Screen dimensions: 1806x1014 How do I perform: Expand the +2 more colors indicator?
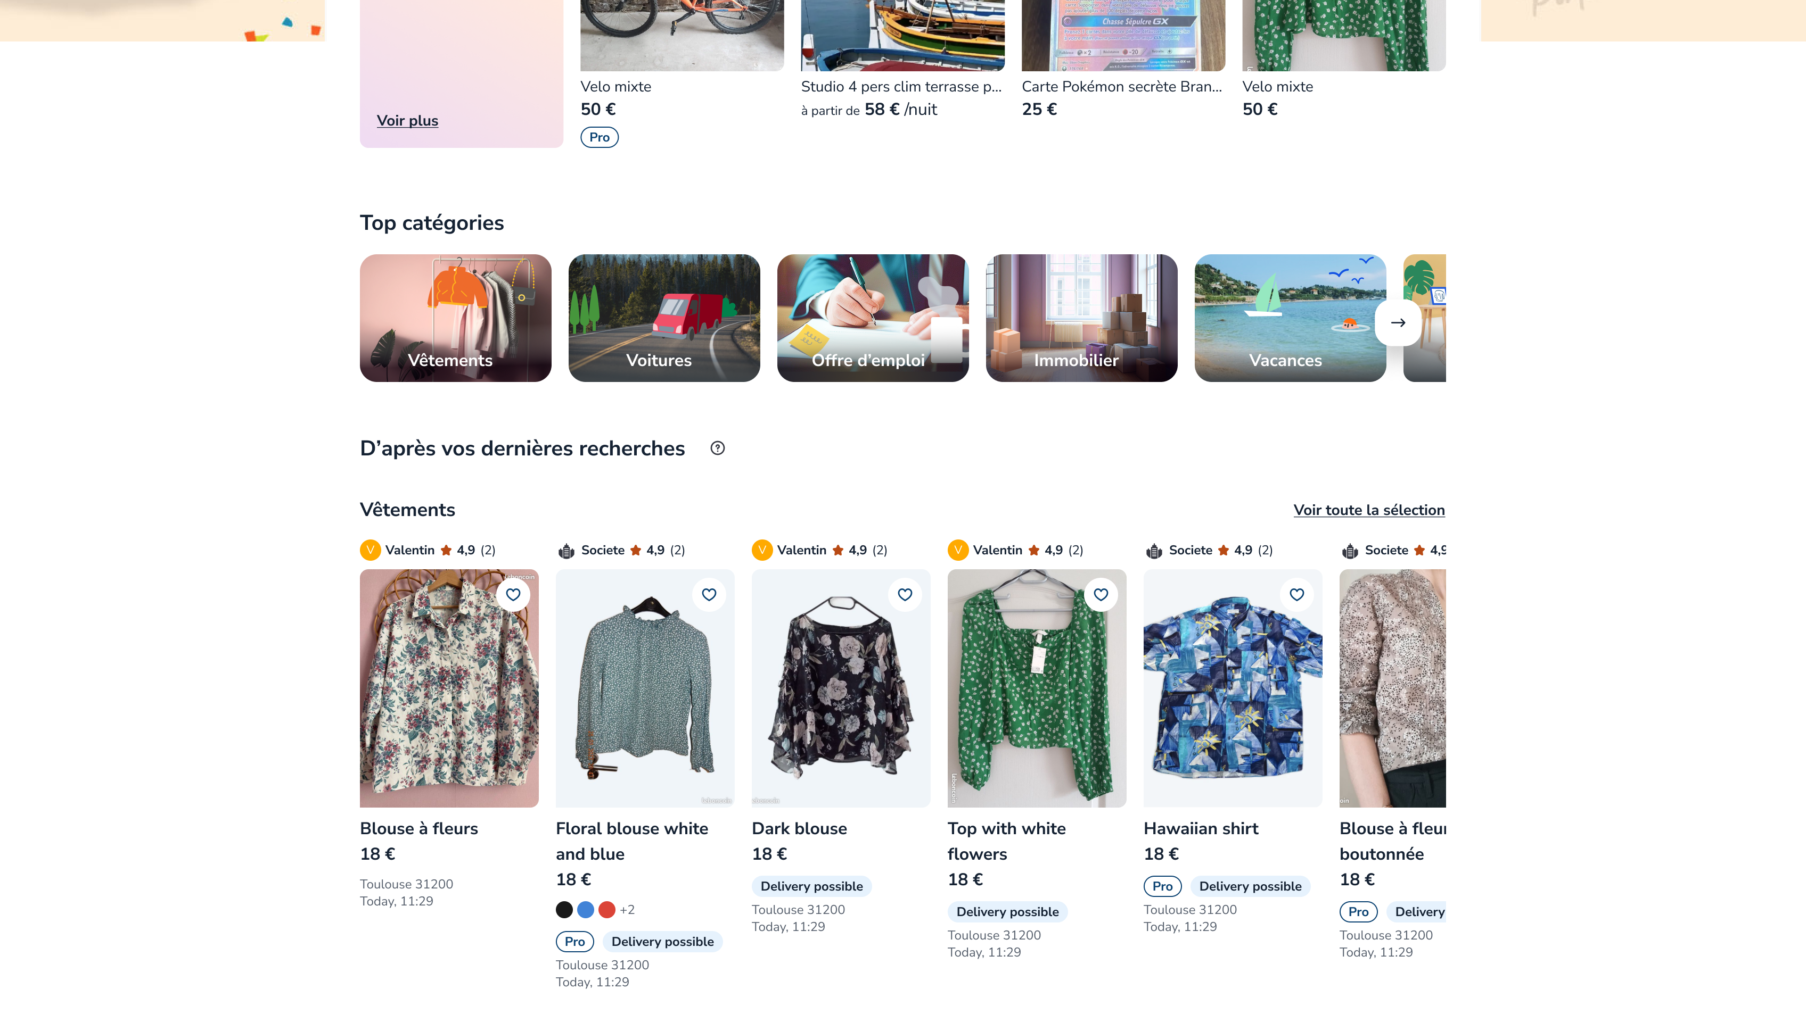click(627, 910)
